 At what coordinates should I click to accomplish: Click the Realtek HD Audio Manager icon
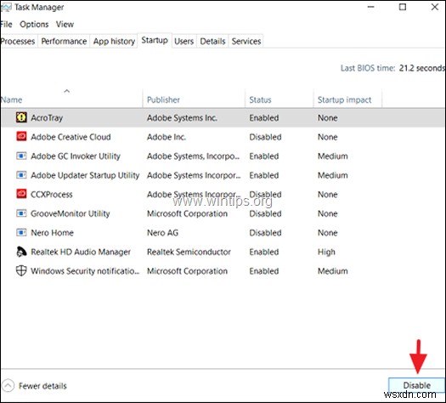coord(21,252)
